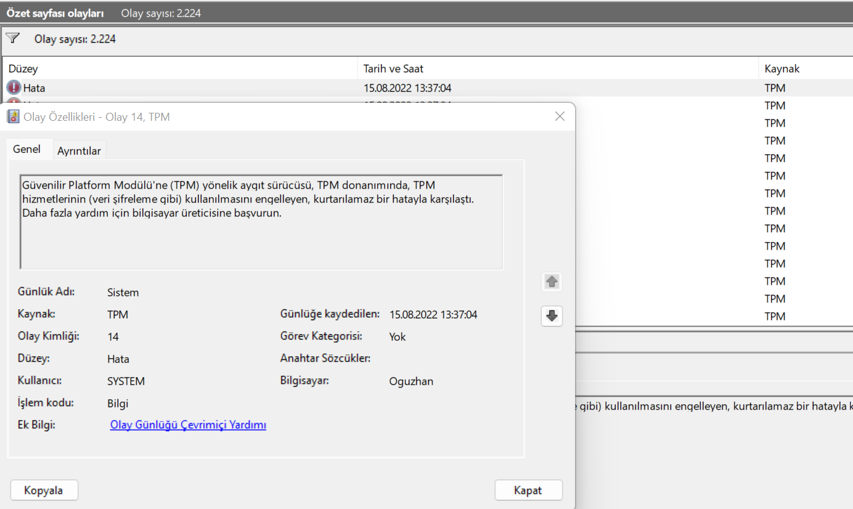
Task: Select the İşlem kodu value Bilgi
Action: [118, 404]
